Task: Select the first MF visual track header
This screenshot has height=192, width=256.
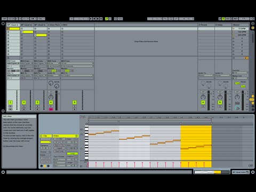Action: click(13, 25)
